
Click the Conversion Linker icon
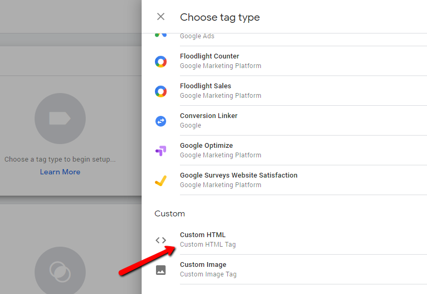[161, 121]
